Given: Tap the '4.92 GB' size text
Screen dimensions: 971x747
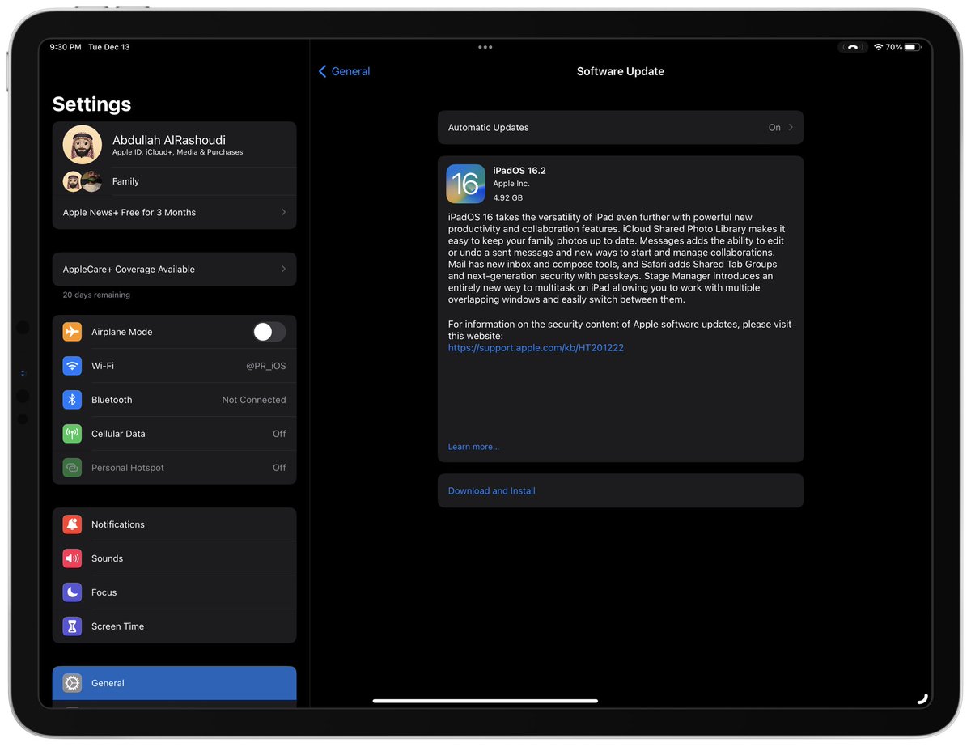Looking at the screenshot, I should (508, 197).
